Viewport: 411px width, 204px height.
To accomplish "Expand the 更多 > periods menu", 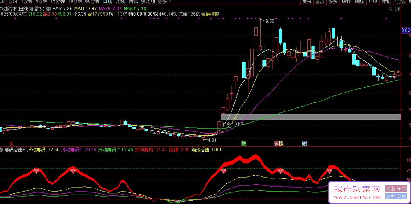I will pyautogui.click(x=164, y=1).
